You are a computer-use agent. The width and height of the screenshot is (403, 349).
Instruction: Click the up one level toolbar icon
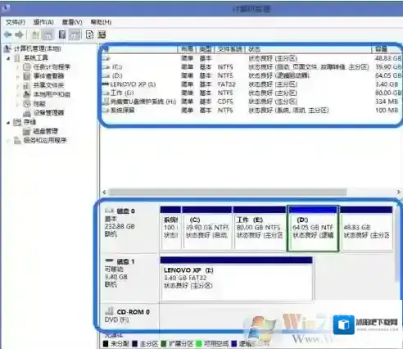(x=35, y=34)
